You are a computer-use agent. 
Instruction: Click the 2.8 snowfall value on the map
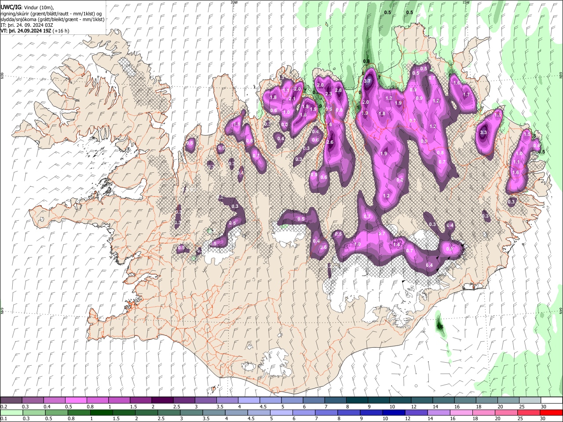(338, 91)
